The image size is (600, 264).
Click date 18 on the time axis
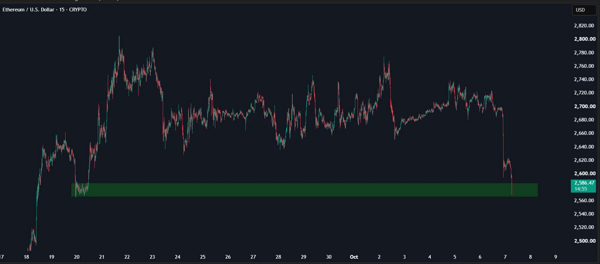[x=26, y=257]
